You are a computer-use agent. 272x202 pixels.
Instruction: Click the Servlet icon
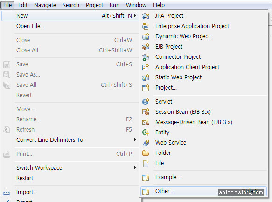coord(146,102)
